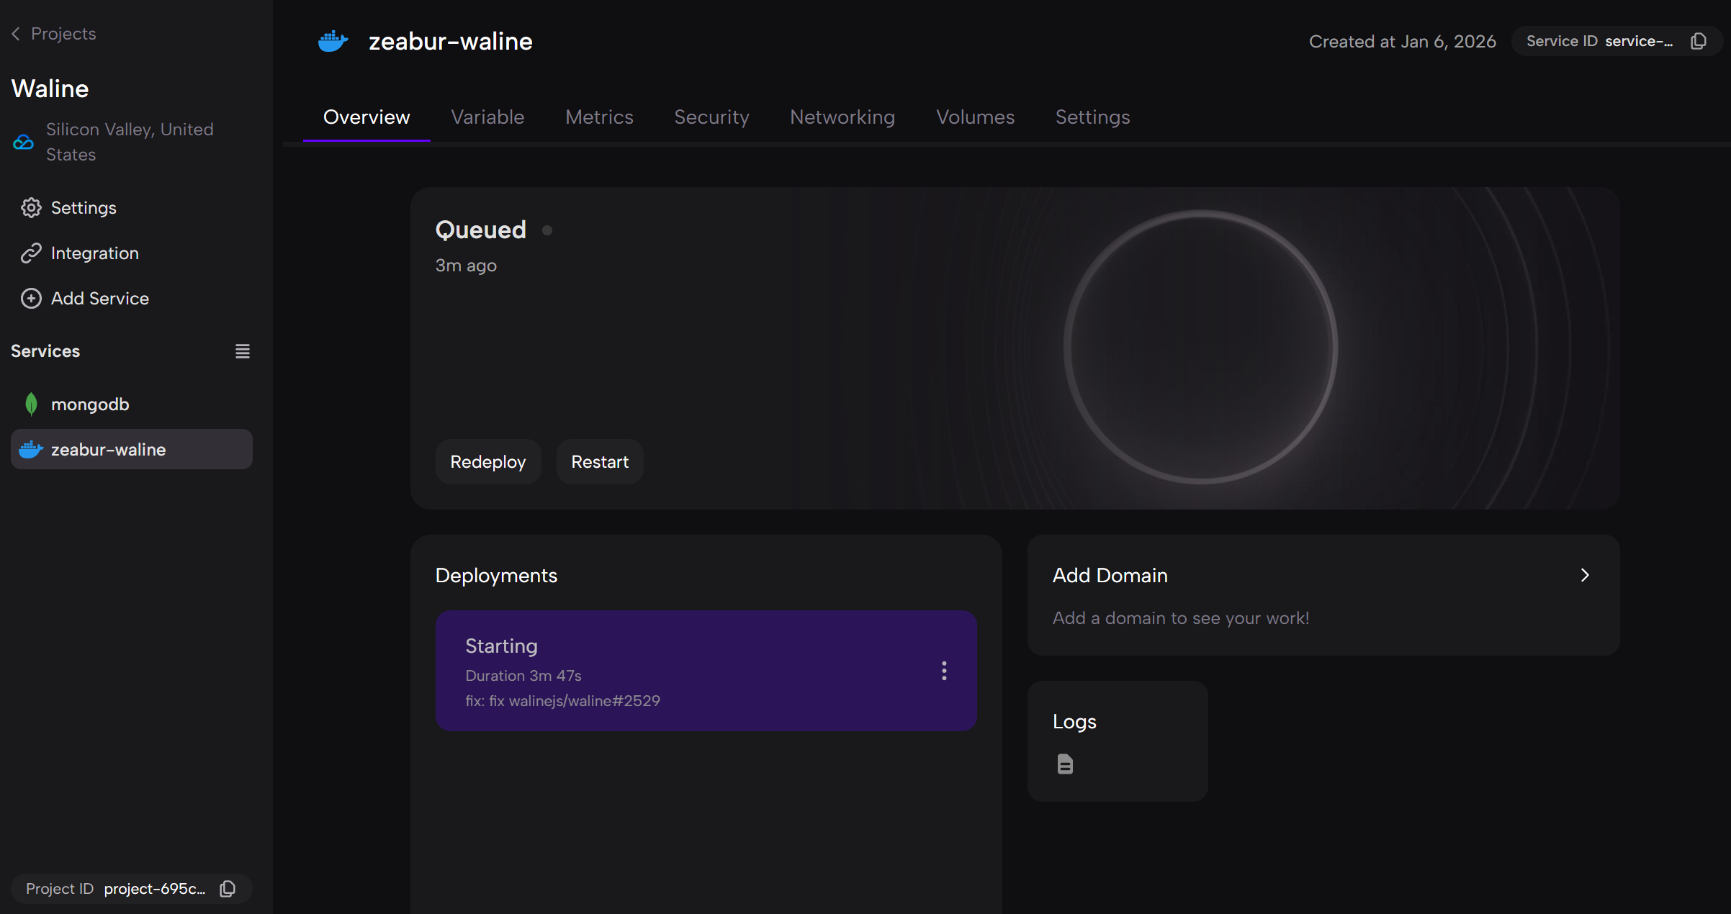Viewport: 1731px width, 914px height.
Task: Copy the Project ID to clipboard
Action: point(228,889)
